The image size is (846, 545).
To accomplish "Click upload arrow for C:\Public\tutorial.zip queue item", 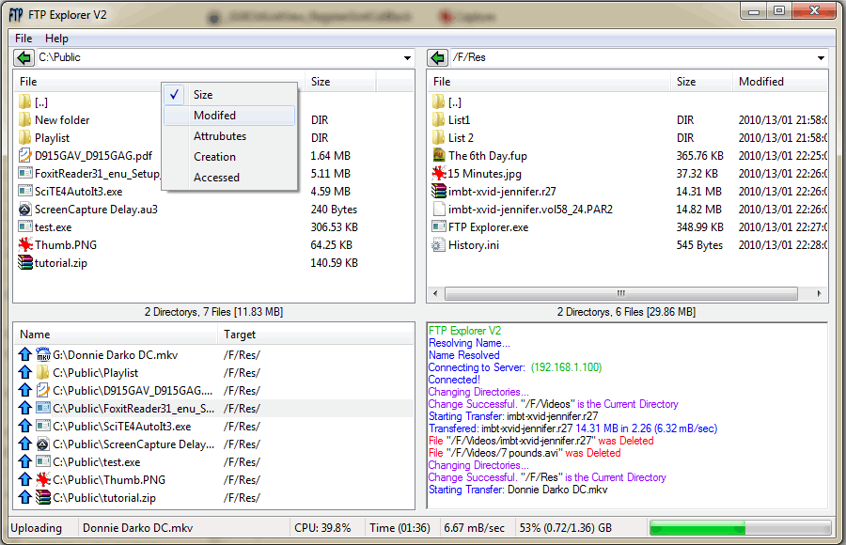I will coord(24,497).
